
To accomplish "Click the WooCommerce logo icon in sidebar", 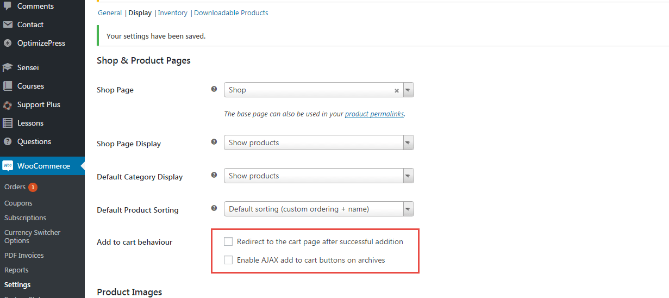I will tap(8, 166).
